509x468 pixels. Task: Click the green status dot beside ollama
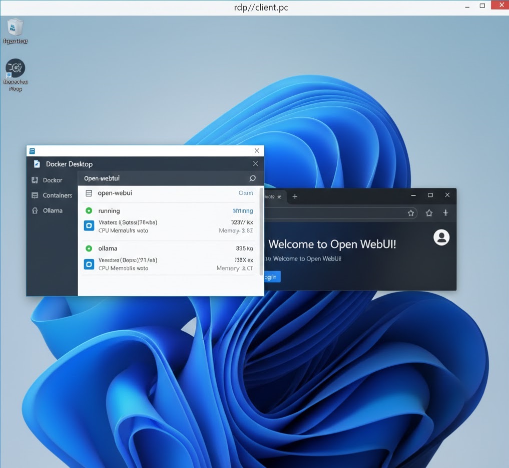coord(89,249)
